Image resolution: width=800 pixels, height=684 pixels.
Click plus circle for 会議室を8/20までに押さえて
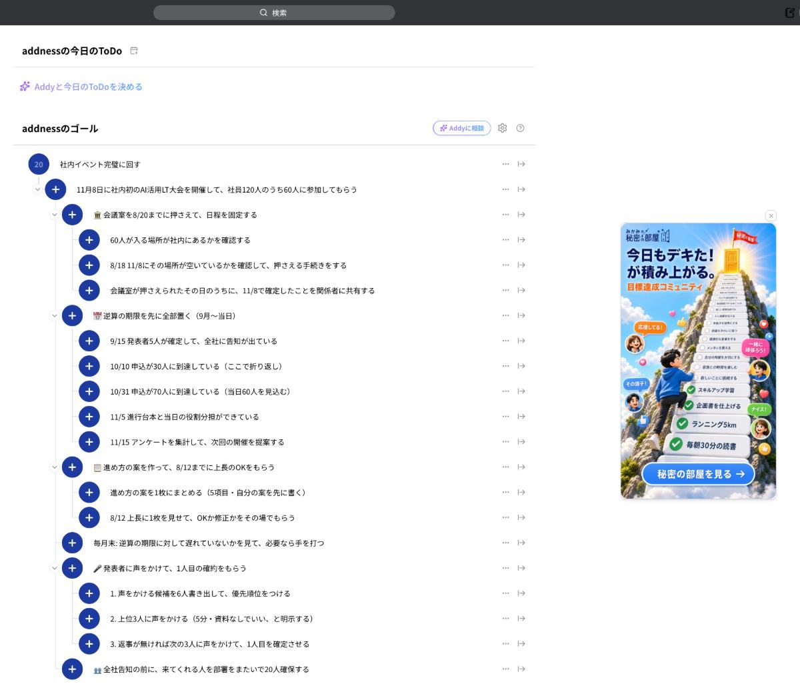tap(72, 215)
